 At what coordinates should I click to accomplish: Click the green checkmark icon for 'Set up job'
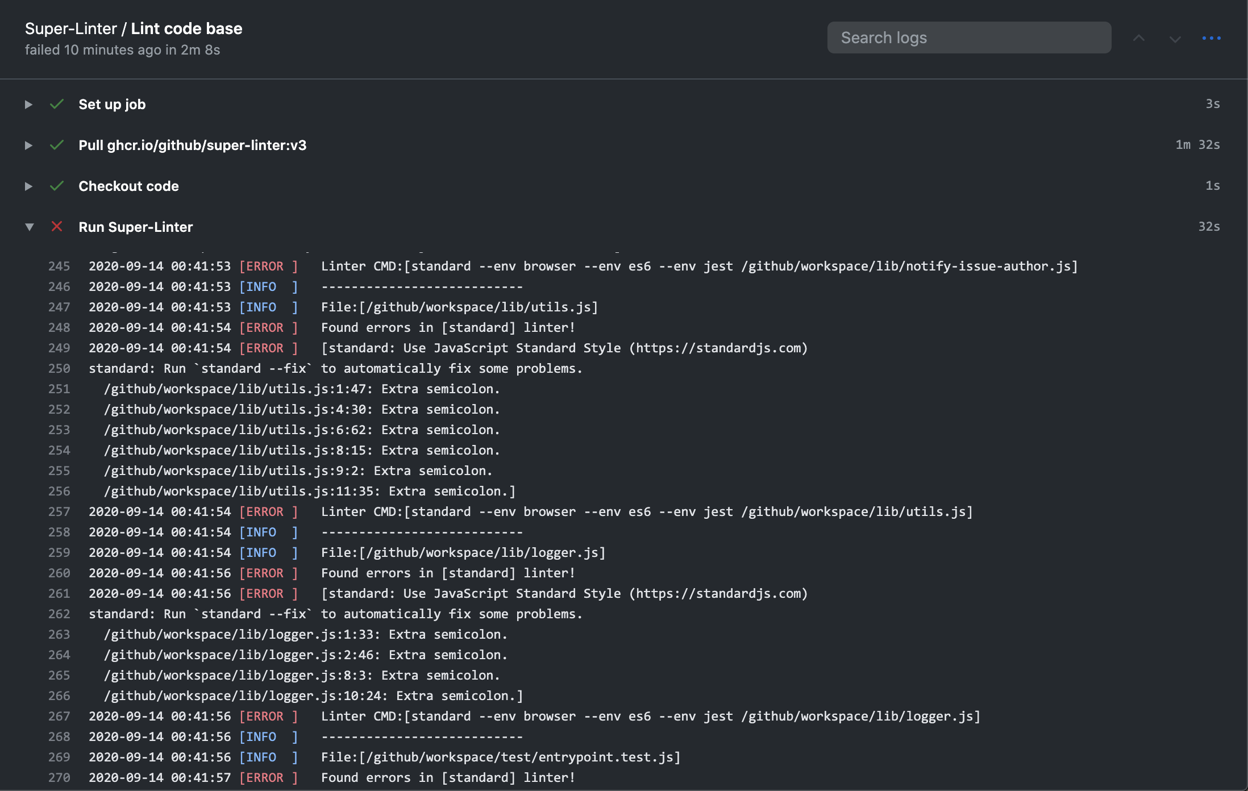pyautogui.click(x=56, y=103)
